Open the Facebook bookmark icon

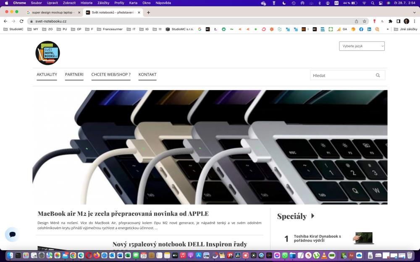(x=360, y=29)
